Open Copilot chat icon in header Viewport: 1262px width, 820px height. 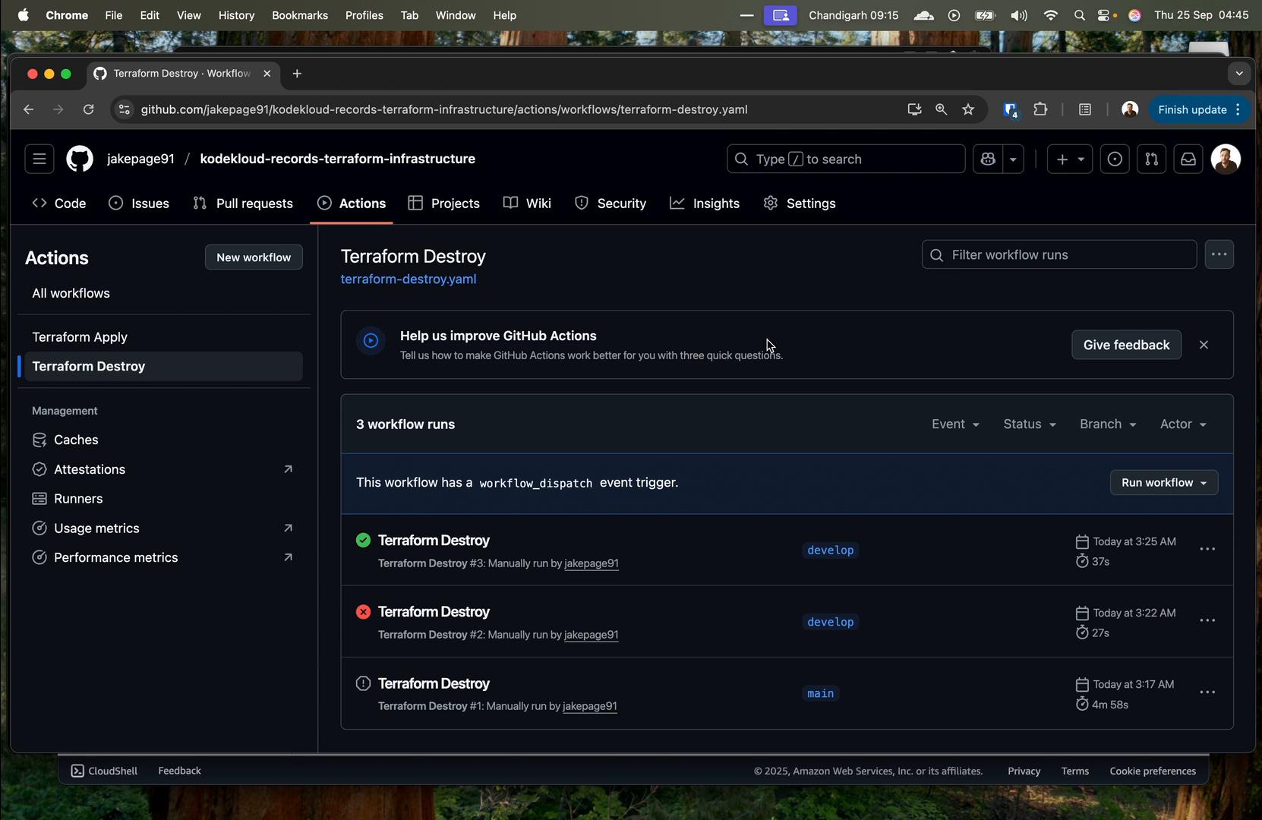(x=988, y=159)
